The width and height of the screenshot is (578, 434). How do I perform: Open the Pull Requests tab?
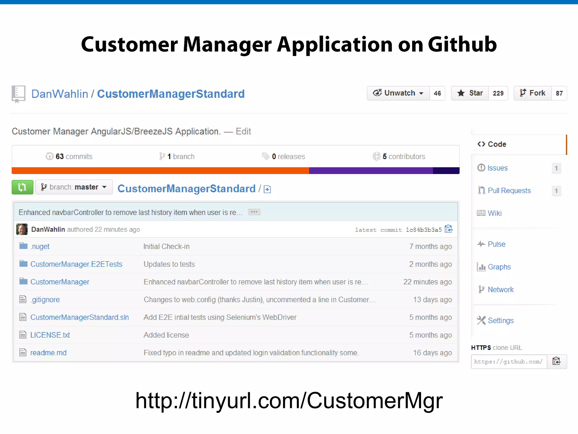(519, 190)
